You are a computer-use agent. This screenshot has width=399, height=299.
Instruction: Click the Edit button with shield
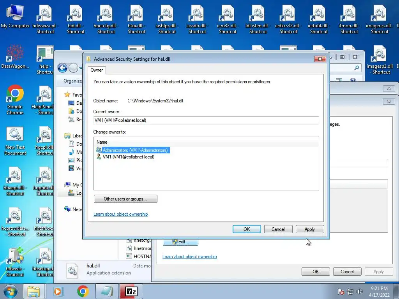(181, 242)
